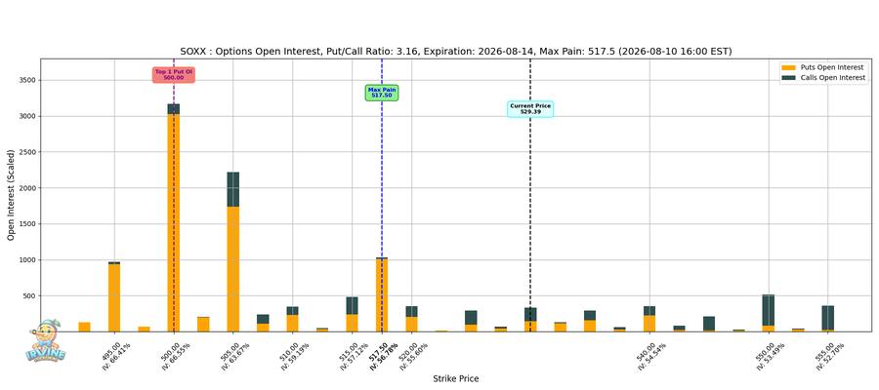Click the 3500 y-axis tick label
This screenshot has height=390, width=879.
tap(27, 81)
